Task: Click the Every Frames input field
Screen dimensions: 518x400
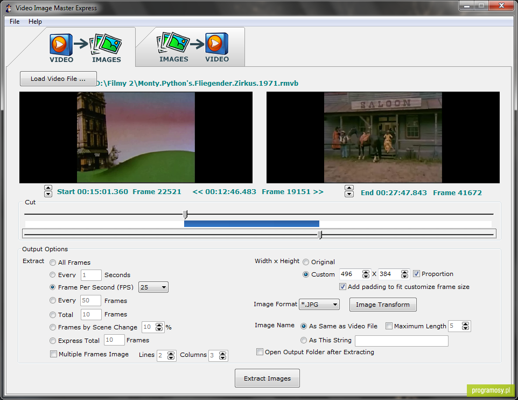Action: point(91,300)
